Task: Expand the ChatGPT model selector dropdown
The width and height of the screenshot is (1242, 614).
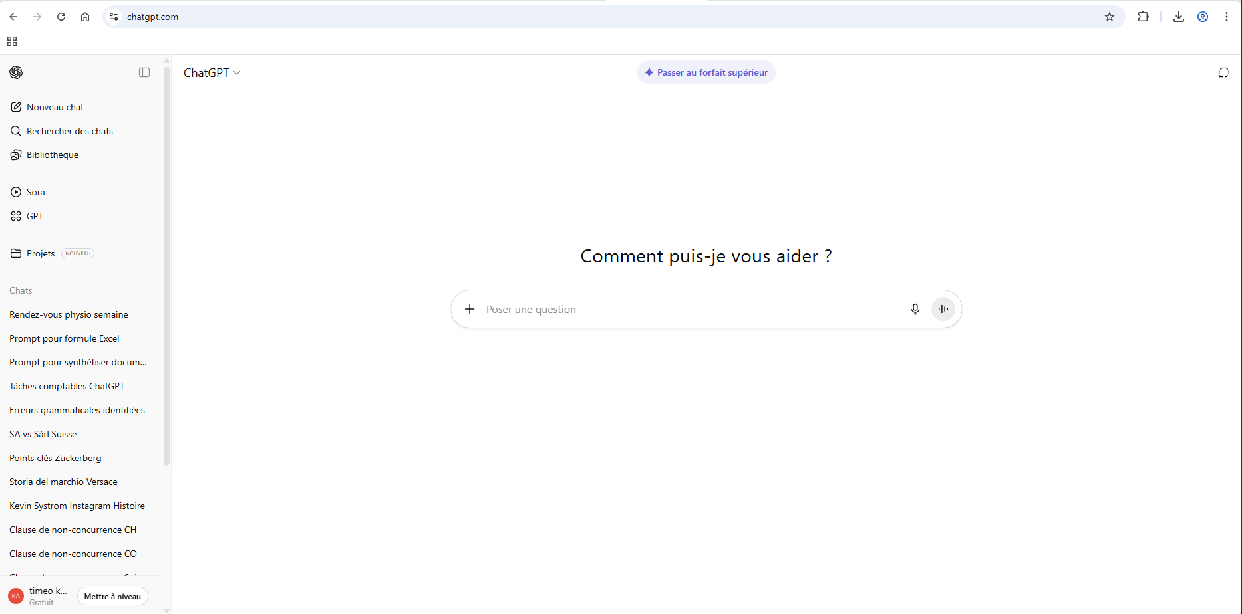Action: [x=212, y=73]
